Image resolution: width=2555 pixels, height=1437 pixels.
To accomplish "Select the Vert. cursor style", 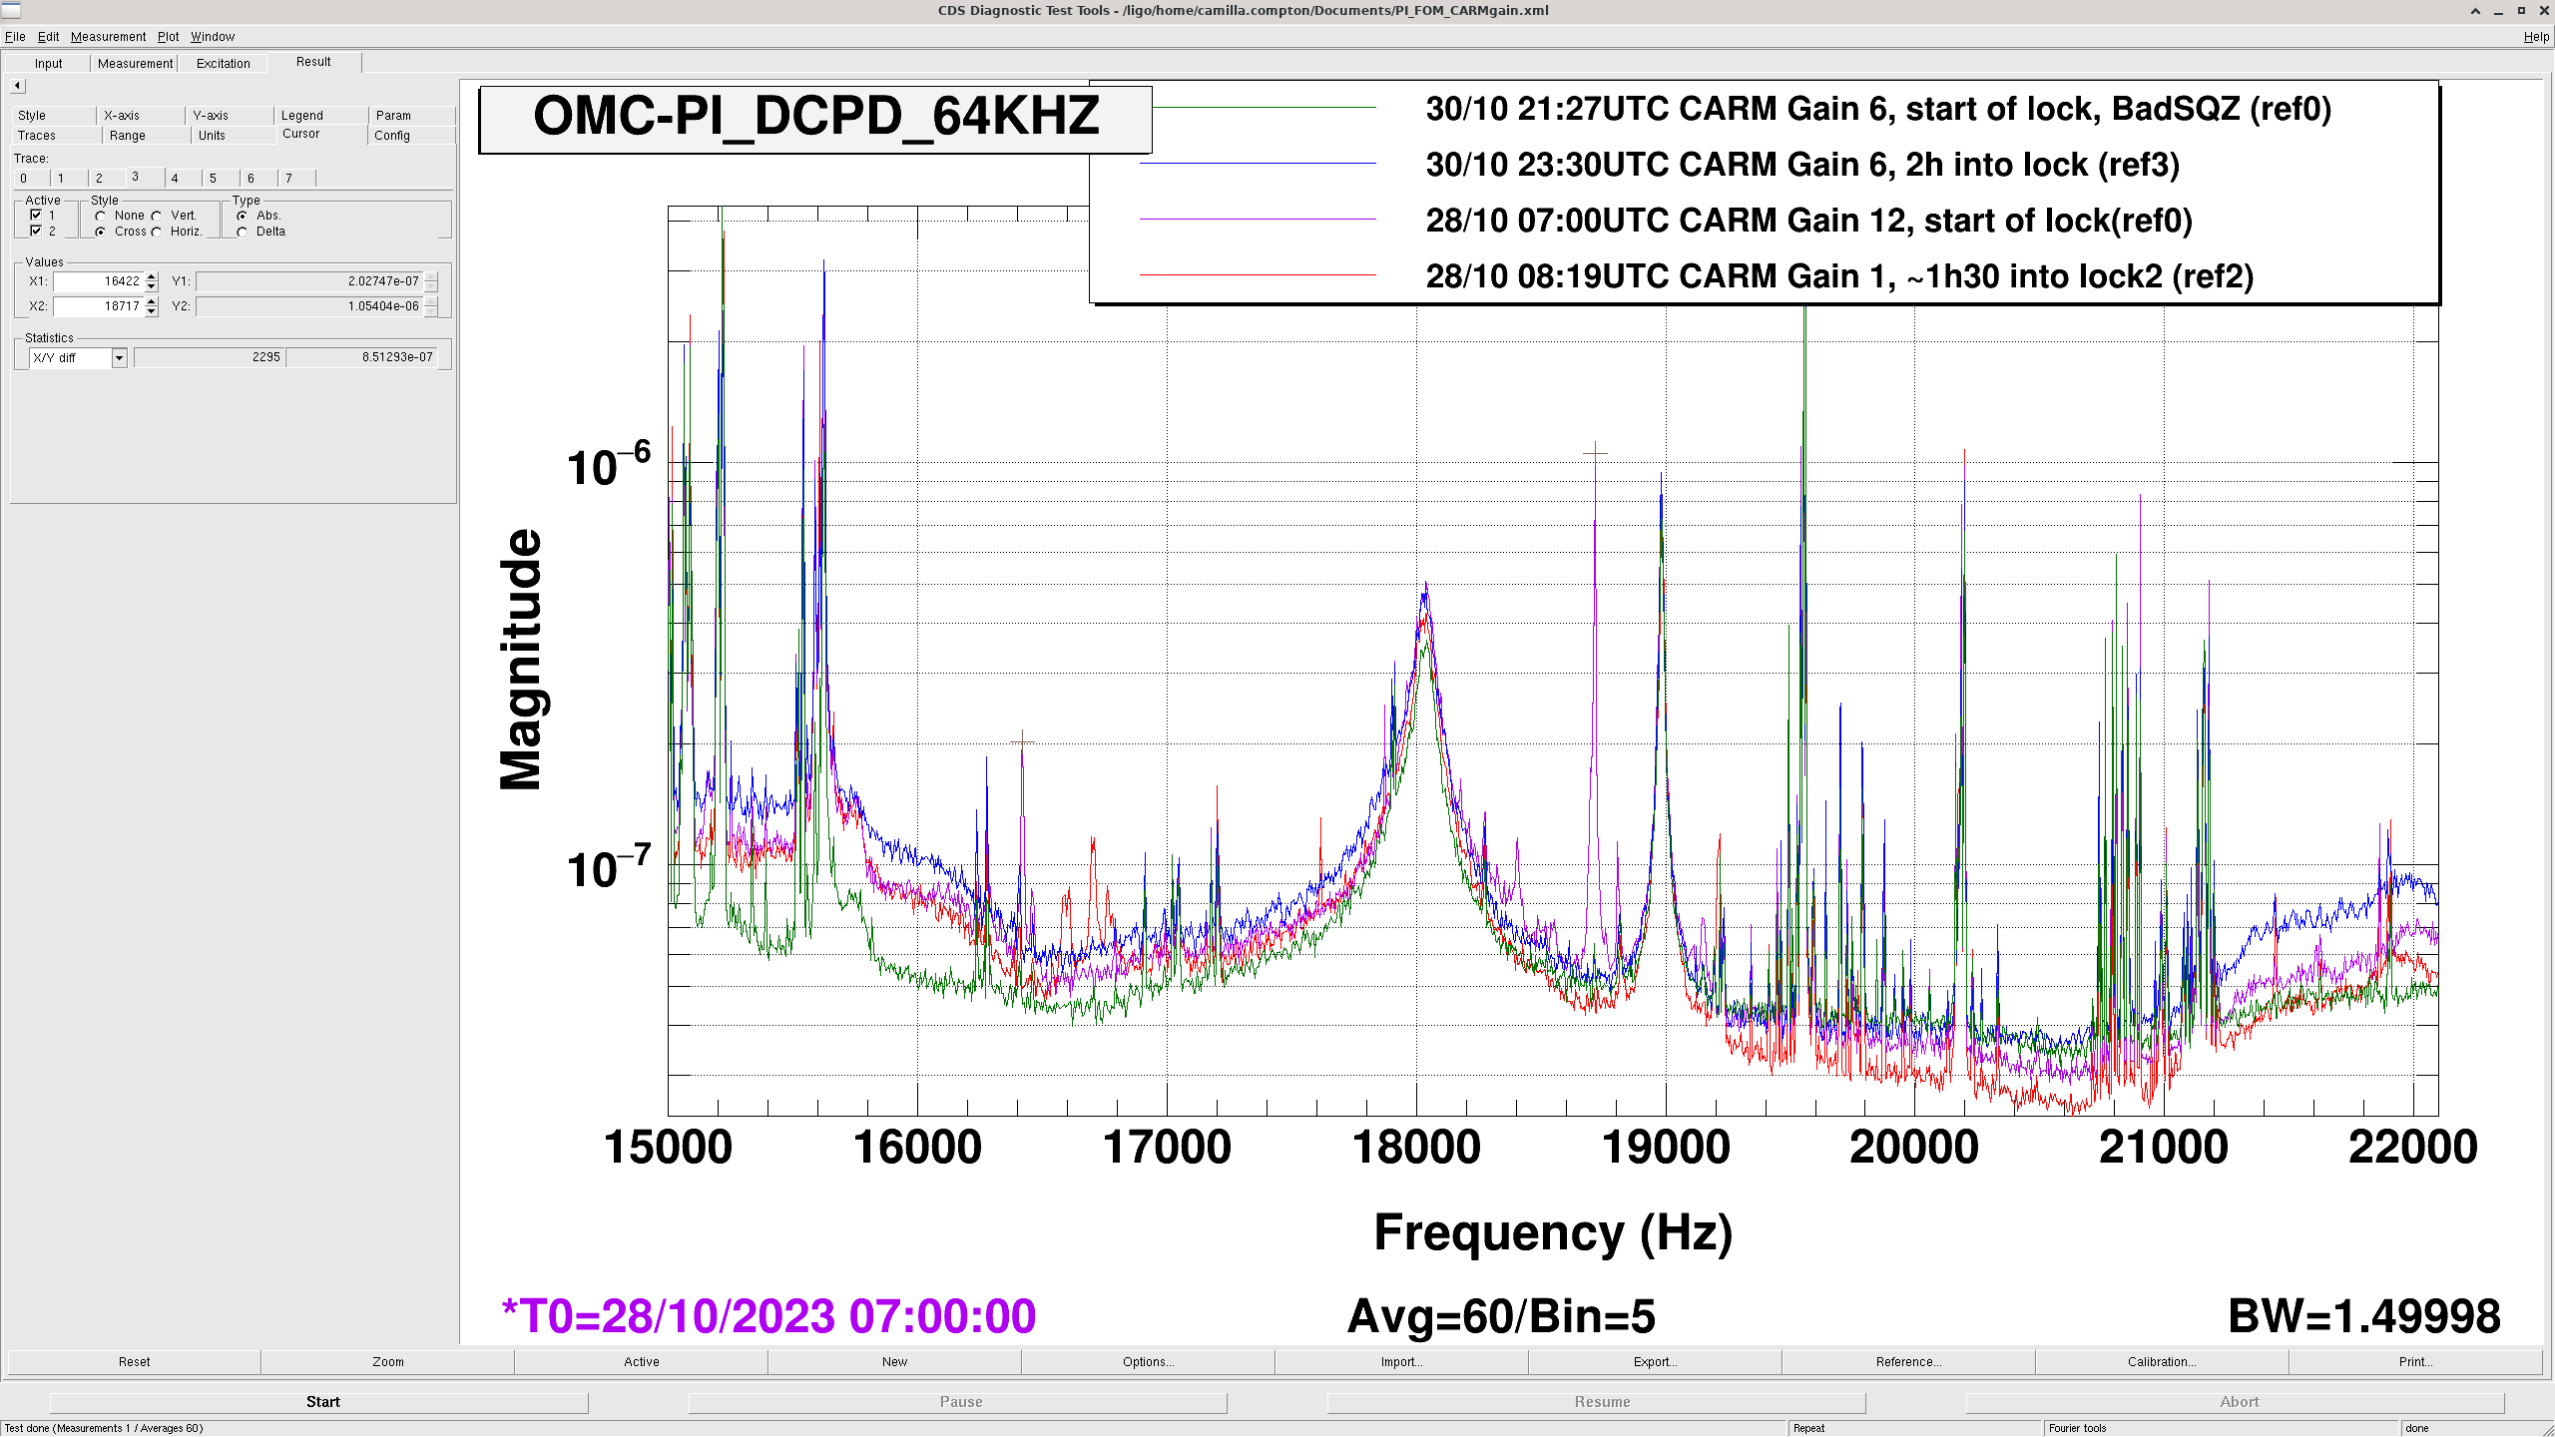I will (157, 216).
